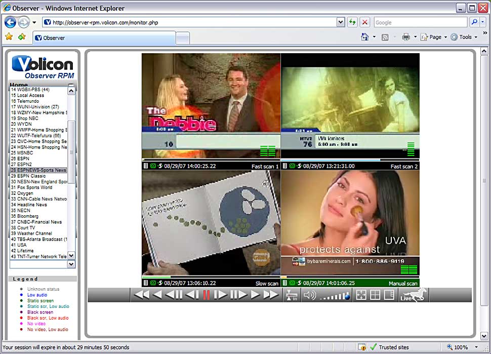Click the Google search input box
The image size is (491, 354).
click(x=420, y=22)
